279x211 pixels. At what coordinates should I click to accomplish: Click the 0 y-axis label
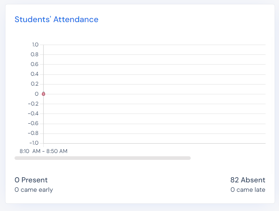(37, 94)
